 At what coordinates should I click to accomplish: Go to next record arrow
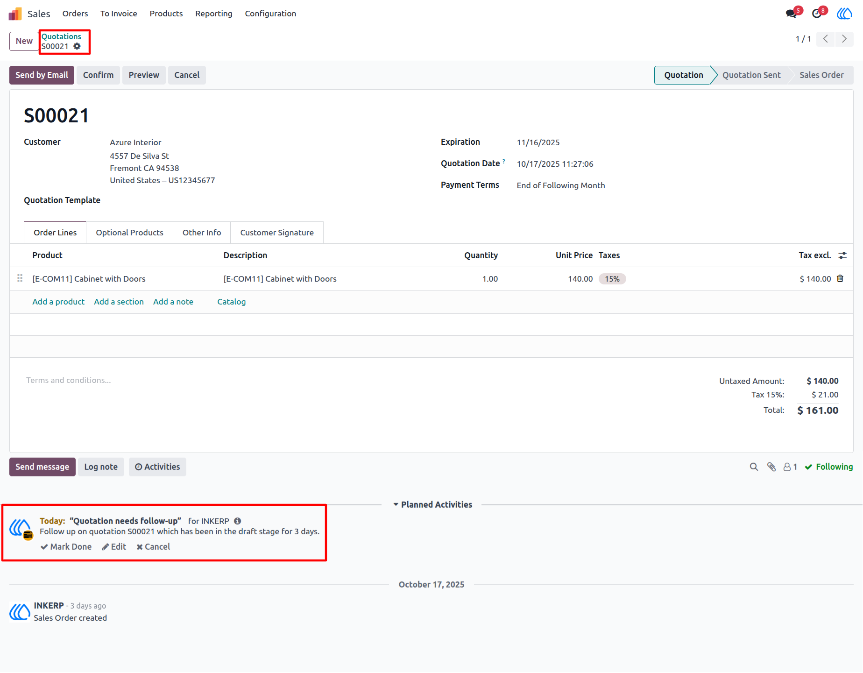844,39
